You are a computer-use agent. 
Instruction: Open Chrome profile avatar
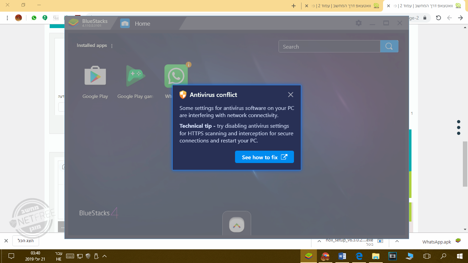pos(19,18)
